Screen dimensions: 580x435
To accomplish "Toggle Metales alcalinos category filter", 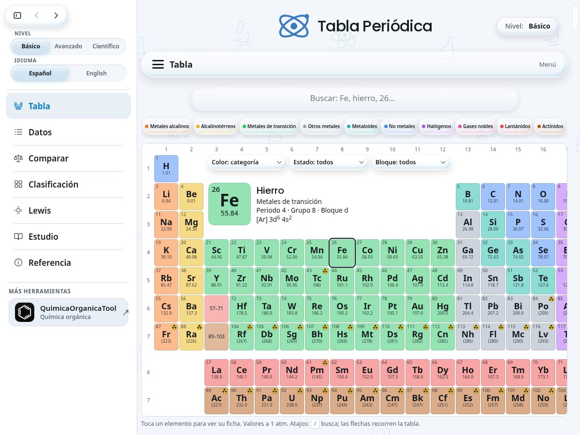I will (167, 126).
